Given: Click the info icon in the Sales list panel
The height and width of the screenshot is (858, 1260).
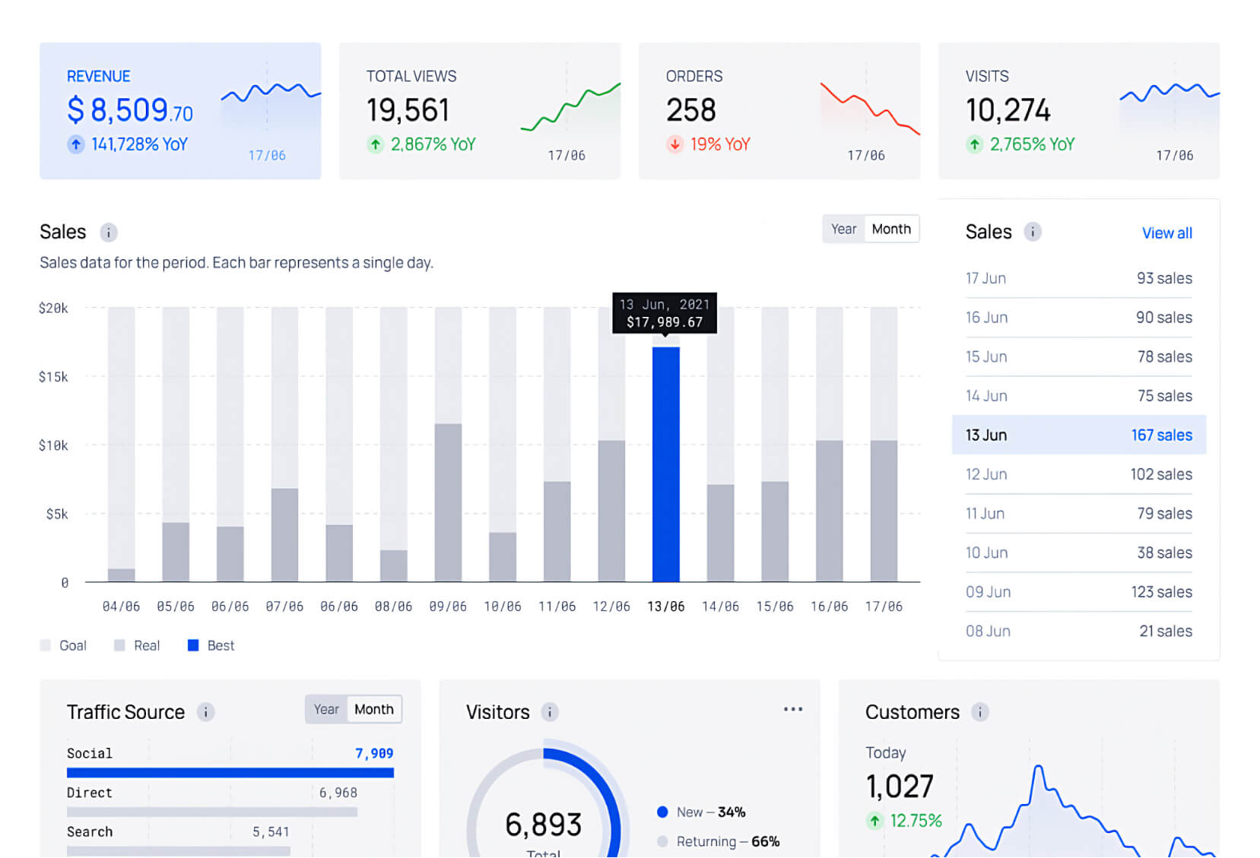Looking at the screenshot, I should (x=1032, y=232).
